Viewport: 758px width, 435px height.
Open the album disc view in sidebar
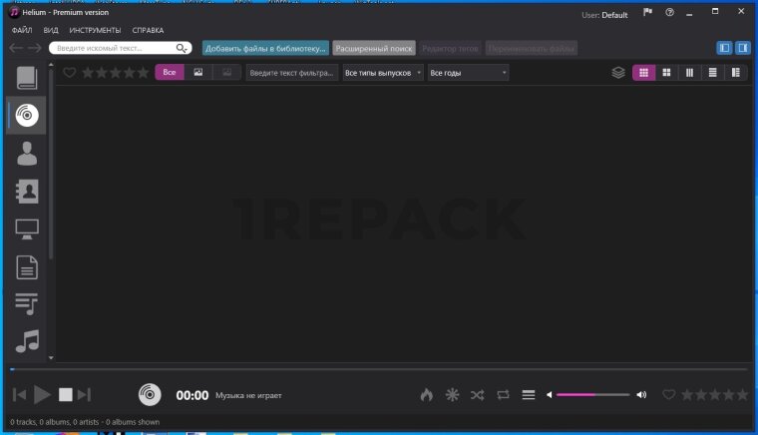[x=26, y=116]
